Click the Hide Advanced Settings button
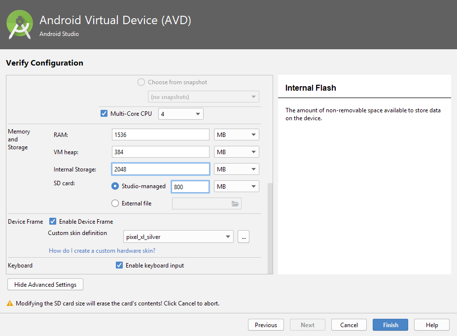457x336 pixels. point(45,285)
